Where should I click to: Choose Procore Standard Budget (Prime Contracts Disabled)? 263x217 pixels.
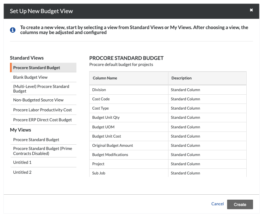43,151
